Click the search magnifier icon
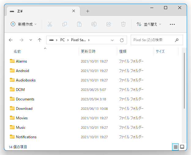The height and width of the screenshot is (155, 191). (x=177, y=40)
